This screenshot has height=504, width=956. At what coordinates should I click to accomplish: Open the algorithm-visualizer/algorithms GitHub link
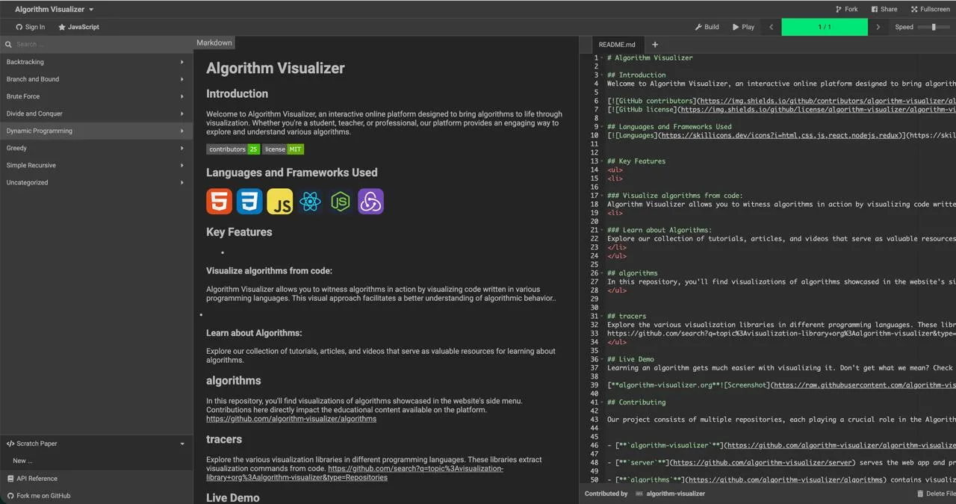coord(291,419)
